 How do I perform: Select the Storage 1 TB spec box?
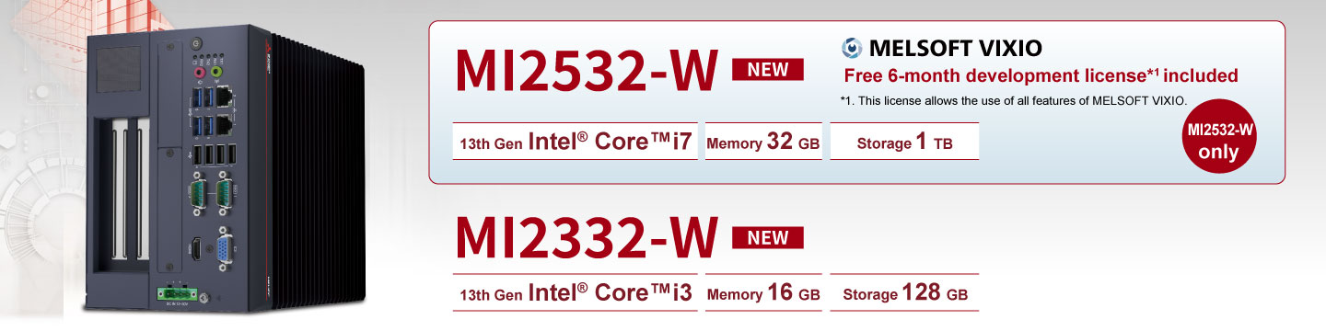[904, 142]
